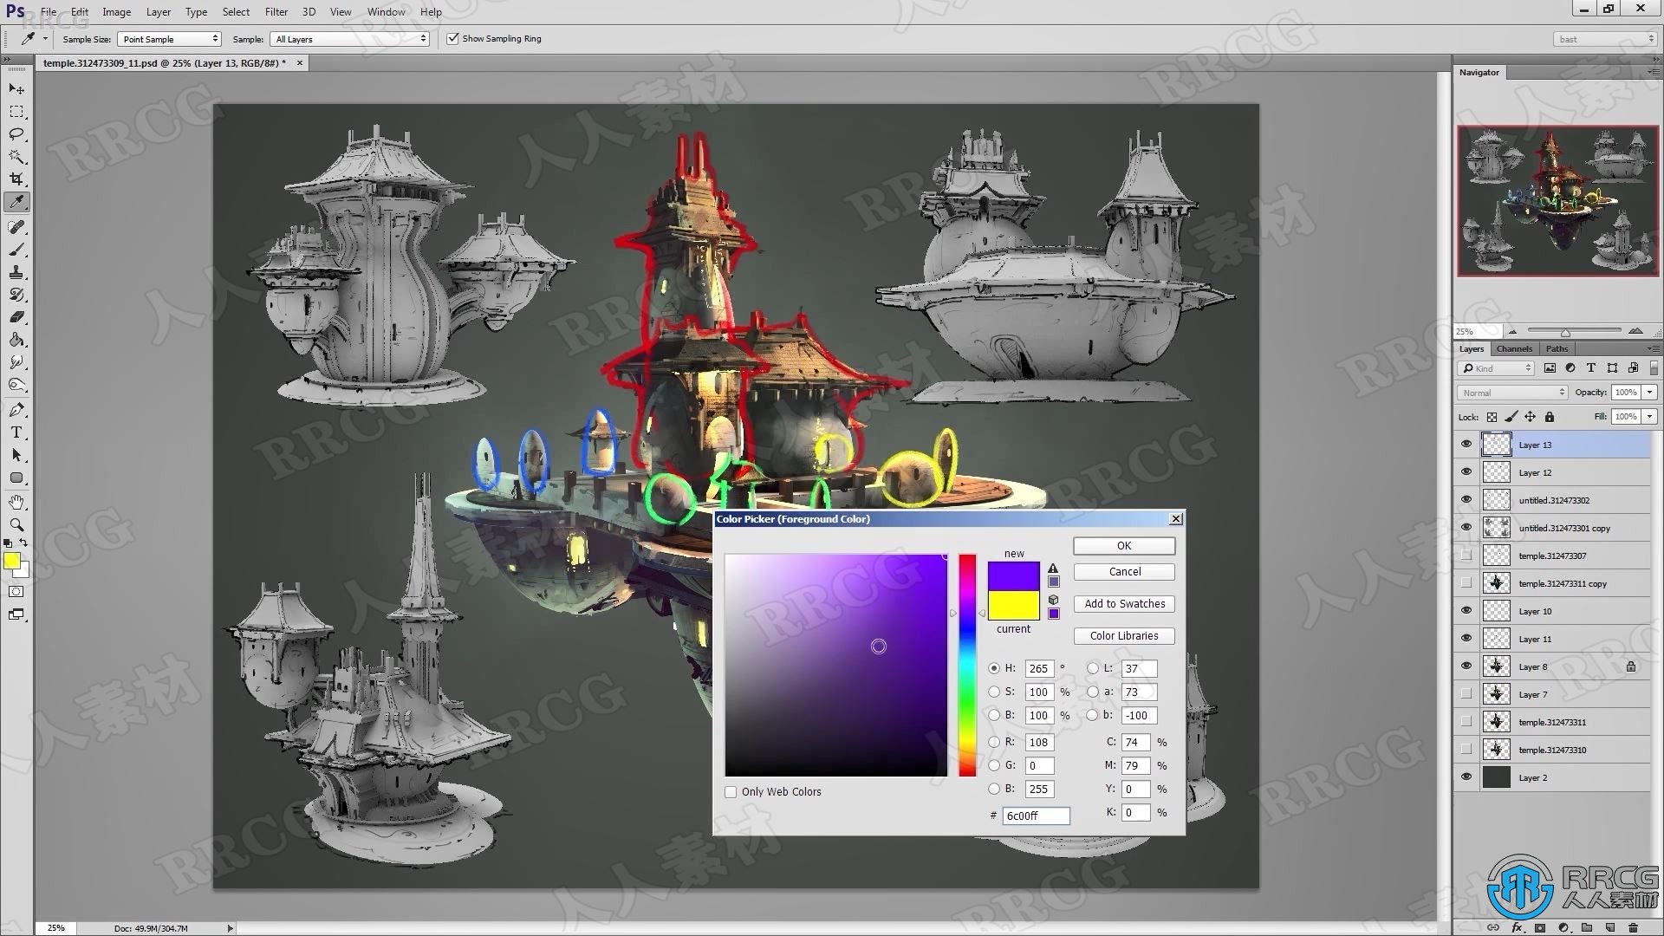Select the R radio button in Color Picker
Image resolution: width=1664 pixels, height=936 pixels.
tap(993, 742)
